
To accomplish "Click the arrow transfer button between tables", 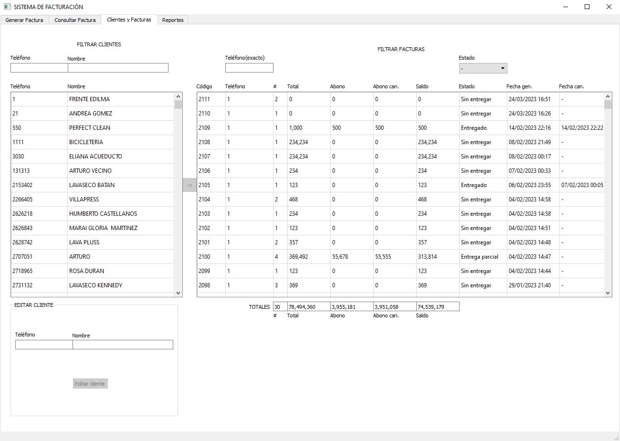I will pos(189,185).
